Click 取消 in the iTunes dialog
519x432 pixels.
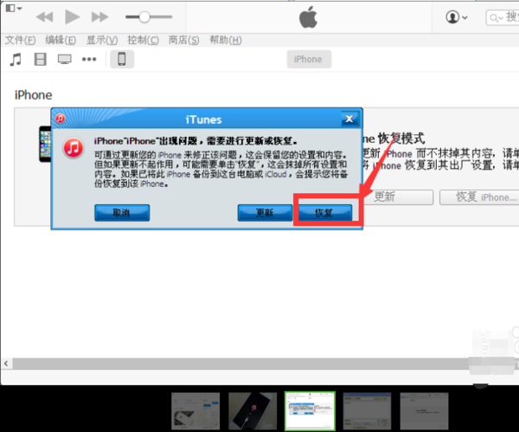(122, 213)
